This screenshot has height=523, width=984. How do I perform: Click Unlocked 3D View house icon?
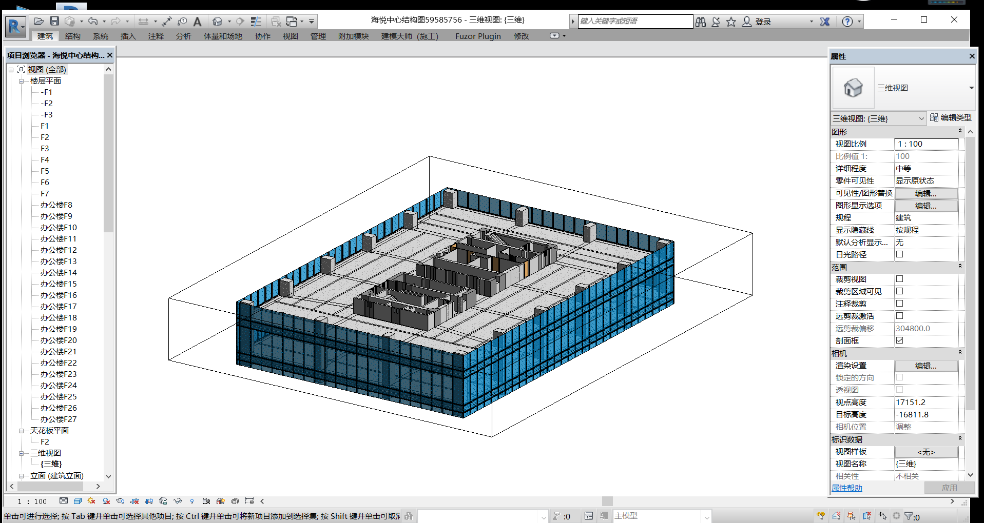[x=163, y=501]
